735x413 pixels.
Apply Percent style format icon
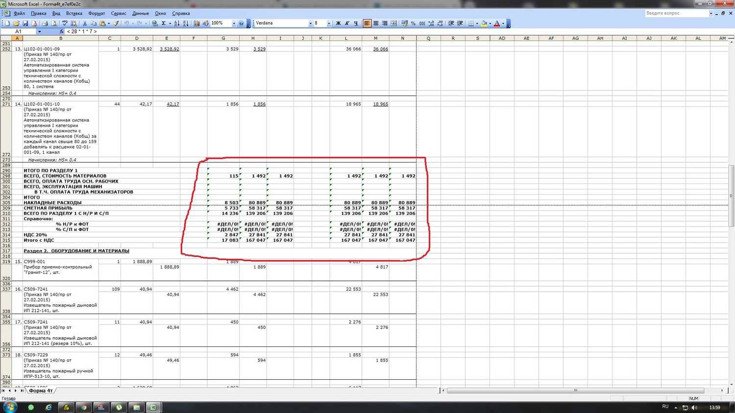(413, 23)
